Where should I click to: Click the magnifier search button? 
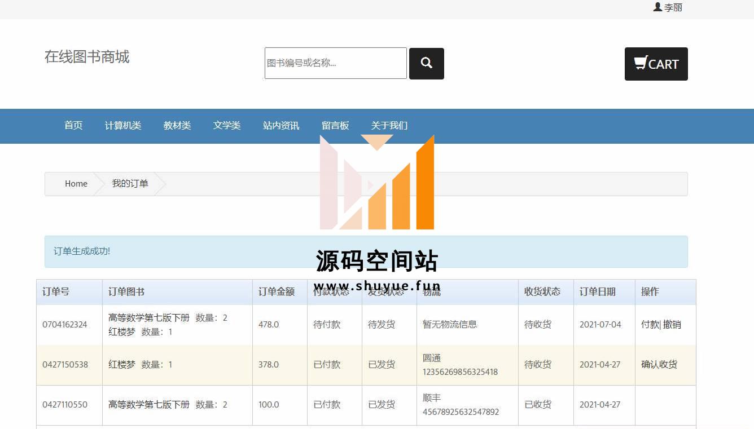(426, 64)
